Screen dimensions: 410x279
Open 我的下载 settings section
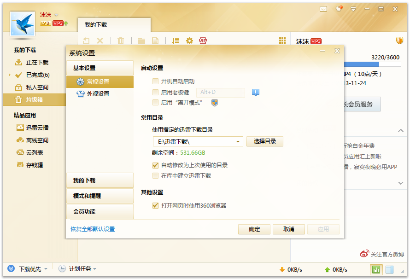[100, 180]
